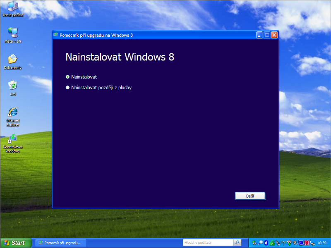
Task: Open the Místa v síti icon
Action: click(13, 33)
